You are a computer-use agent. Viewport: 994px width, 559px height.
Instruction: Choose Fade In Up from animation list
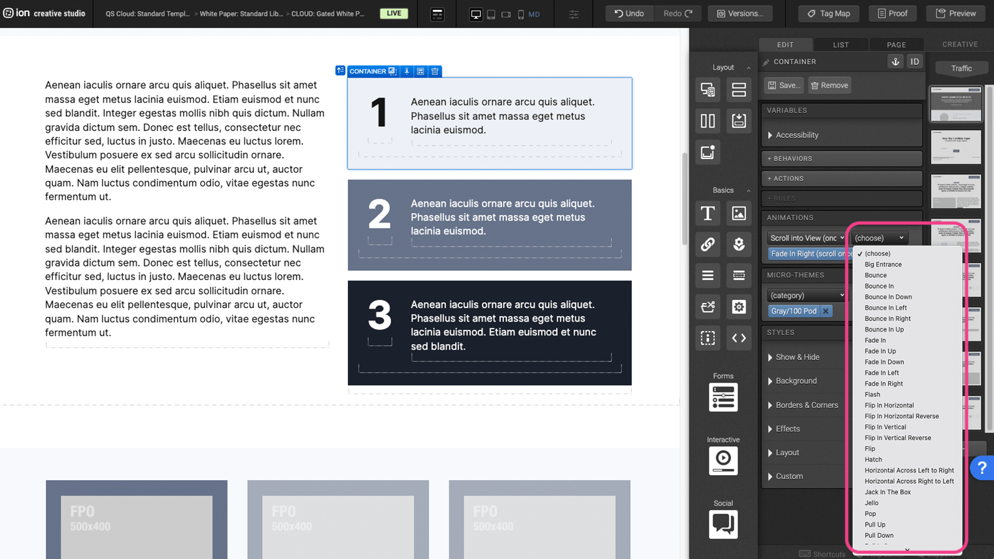click(880, 351)
